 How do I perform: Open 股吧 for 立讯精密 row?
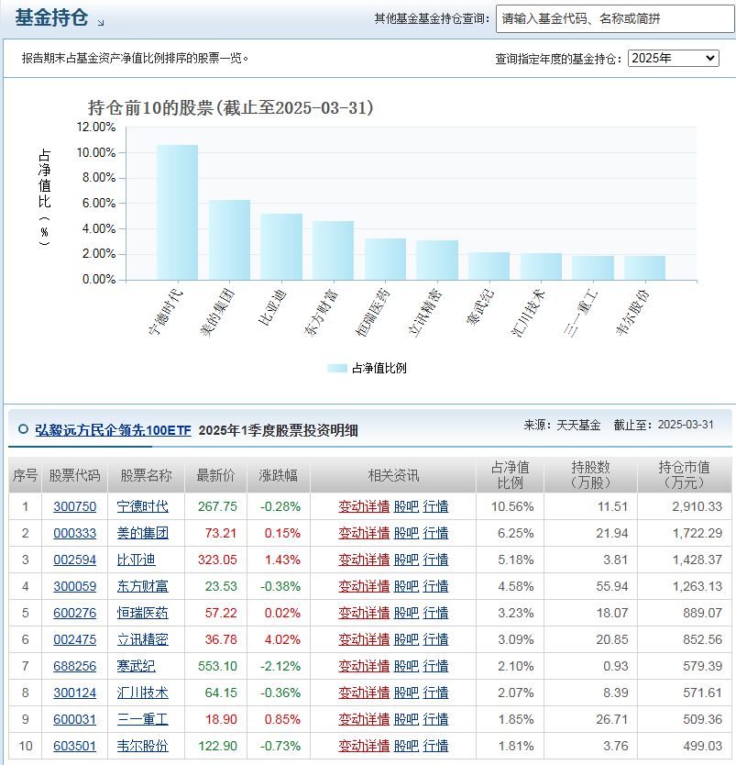pyautogui.click(x=406, y=639)
